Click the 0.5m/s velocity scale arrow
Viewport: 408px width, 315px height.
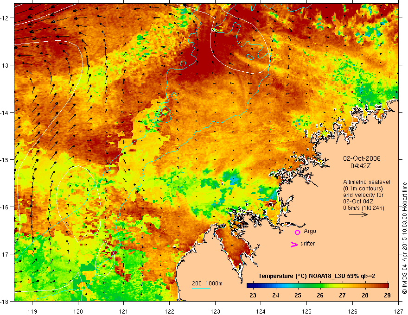pos(358,214)
